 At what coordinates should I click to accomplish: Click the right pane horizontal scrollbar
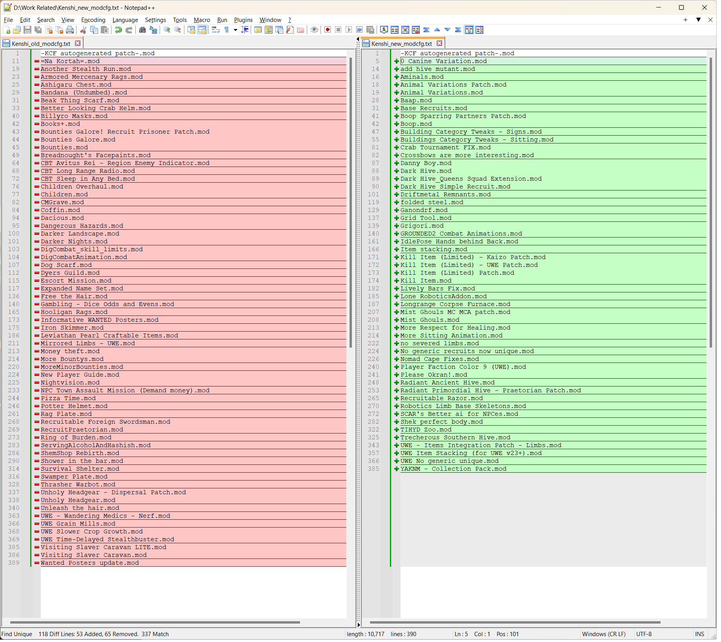(x=515, y=622)
